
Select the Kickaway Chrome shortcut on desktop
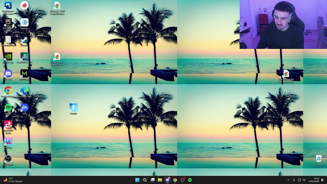(x=57, y=8)
